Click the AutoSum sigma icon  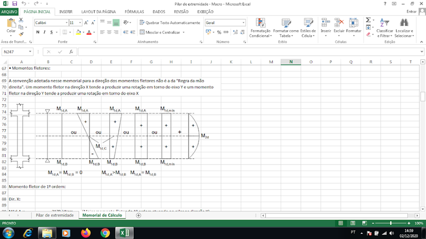click(x=368, y=20)
